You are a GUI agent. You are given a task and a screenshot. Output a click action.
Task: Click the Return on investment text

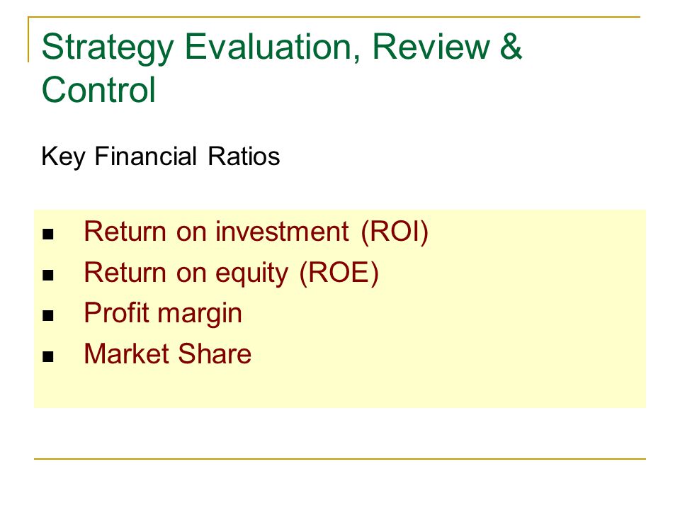[x=216, y=231]
